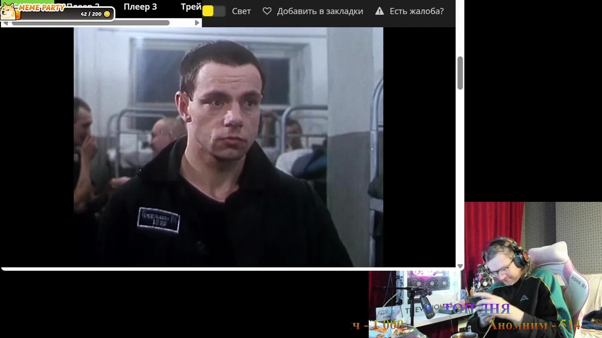Image resolution: width=602 pixels, height=338 pixels.
Task: Click the warning triangle complaint icon
Action: (x=380, y=11)
